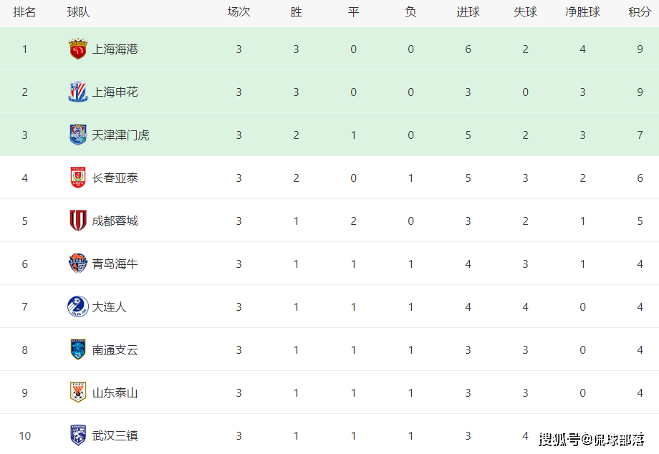The width and height of the screenshot is (659, 454).
Task: Select the 天津津门虎 team badge
Action: point(78,135)
